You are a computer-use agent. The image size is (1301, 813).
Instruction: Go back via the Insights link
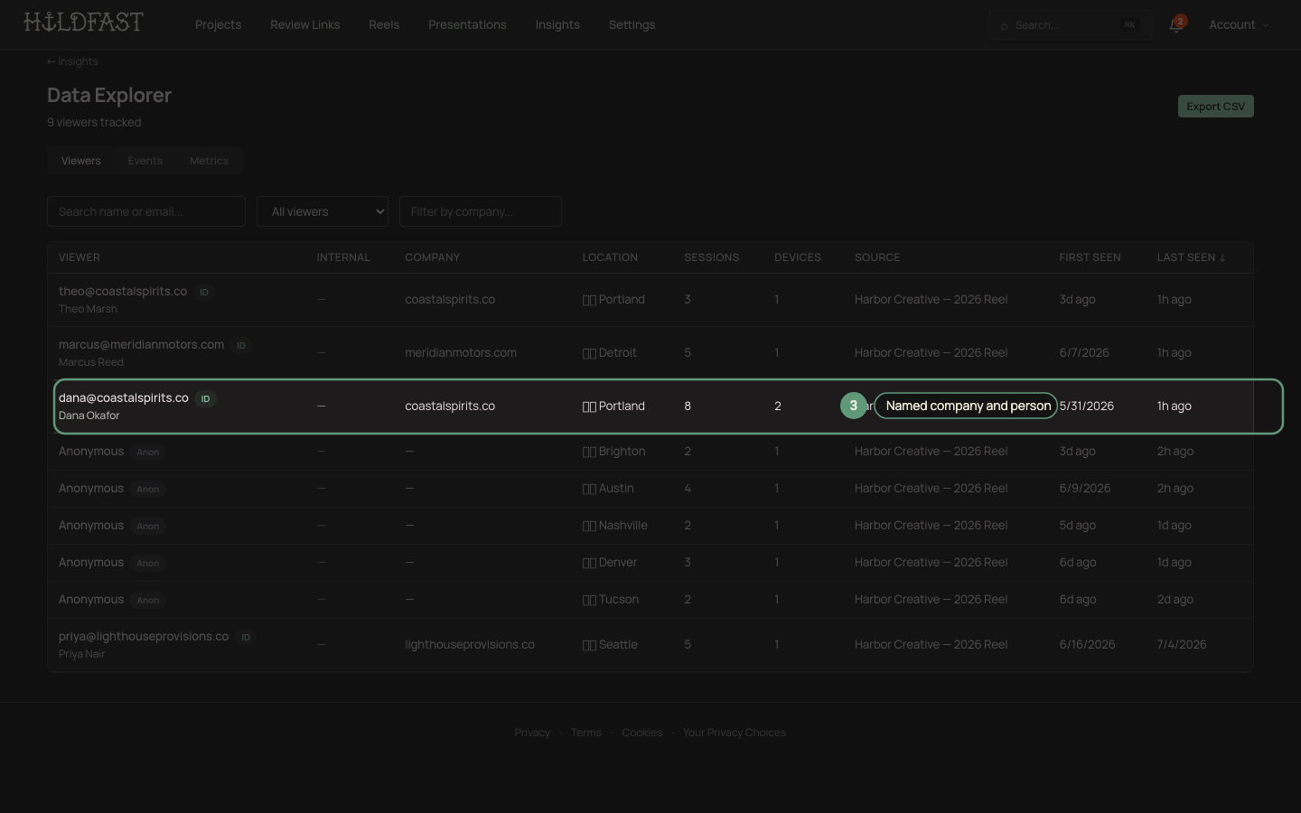tap(72, 61)
